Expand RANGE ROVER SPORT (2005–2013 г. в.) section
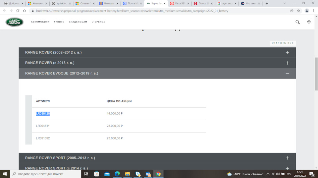 click(x=157, y=158)
